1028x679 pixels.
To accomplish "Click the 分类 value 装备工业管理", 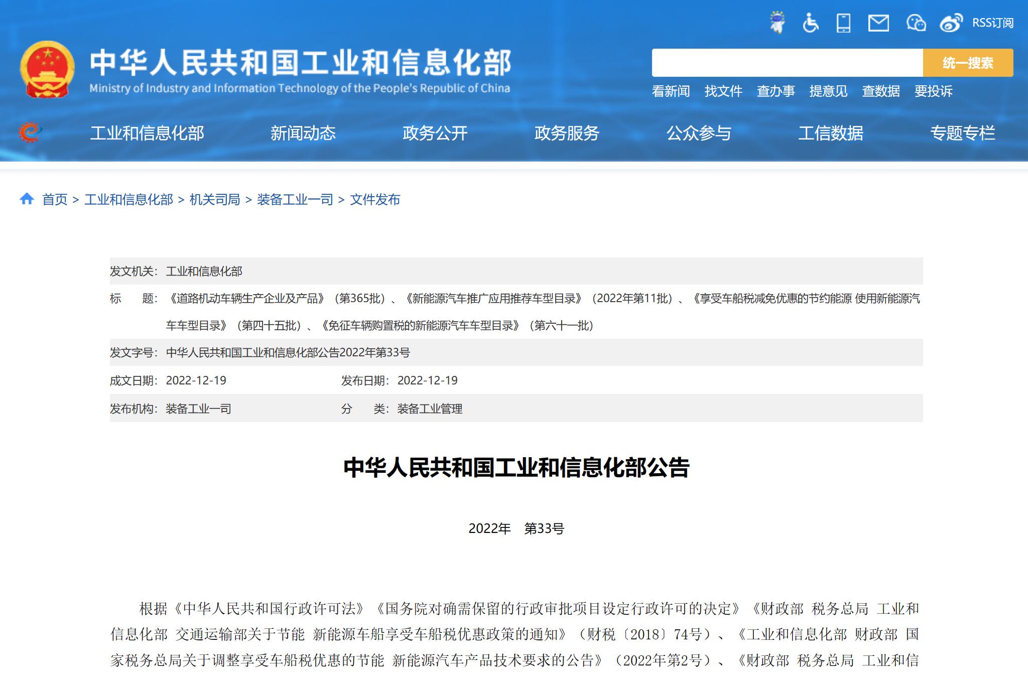I will (430, 409).
